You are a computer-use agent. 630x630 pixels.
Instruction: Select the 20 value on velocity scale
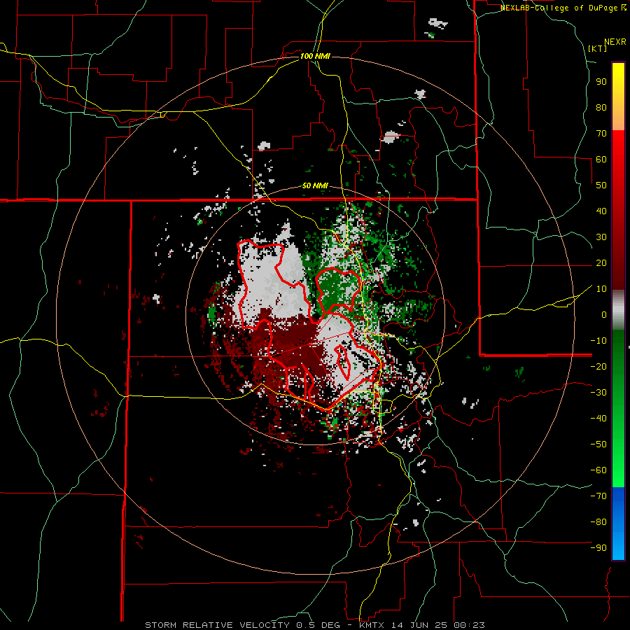point(601,263)
